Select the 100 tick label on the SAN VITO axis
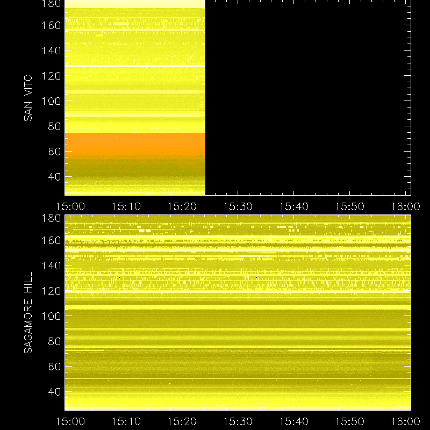The height and width of the screenshot is (430, 430). click(x=51, y=101)
